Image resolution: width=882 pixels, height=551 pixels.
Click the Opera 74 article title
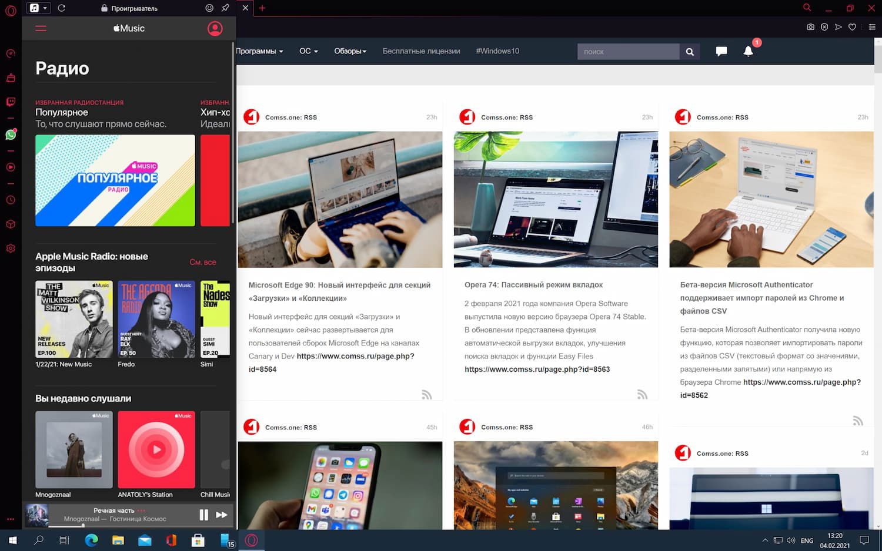(533, 285)
